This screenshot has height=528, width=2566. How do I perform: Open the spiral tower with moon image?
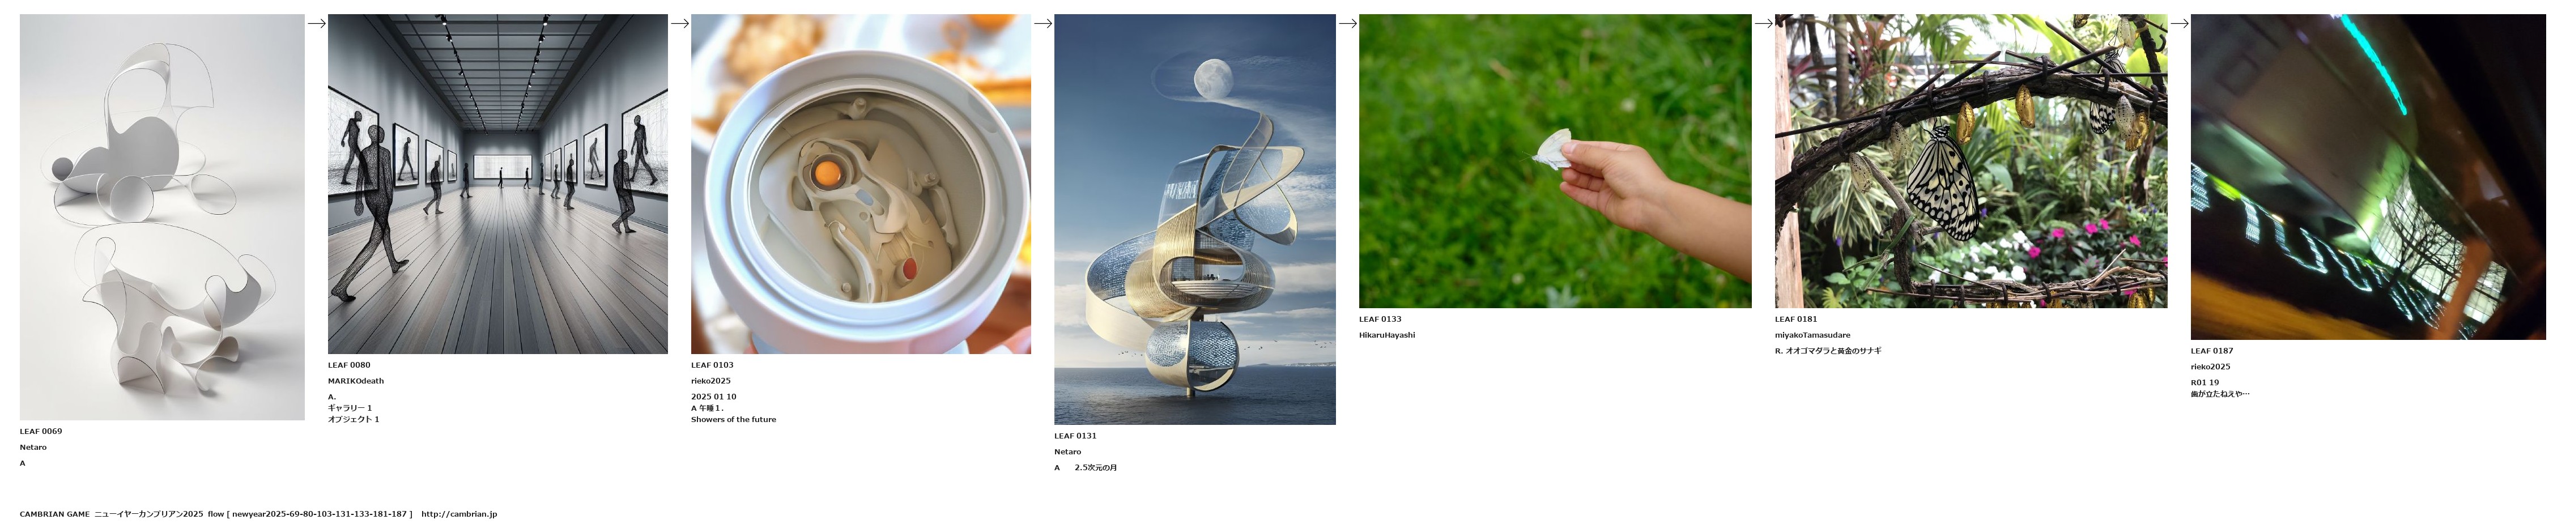[1195, 219]
